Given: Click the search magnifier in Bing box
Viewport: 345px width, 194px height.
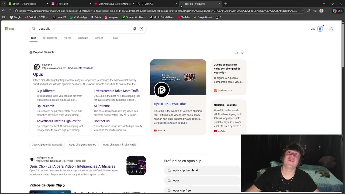Looking at the screenshot, I should tap(34, 29).
